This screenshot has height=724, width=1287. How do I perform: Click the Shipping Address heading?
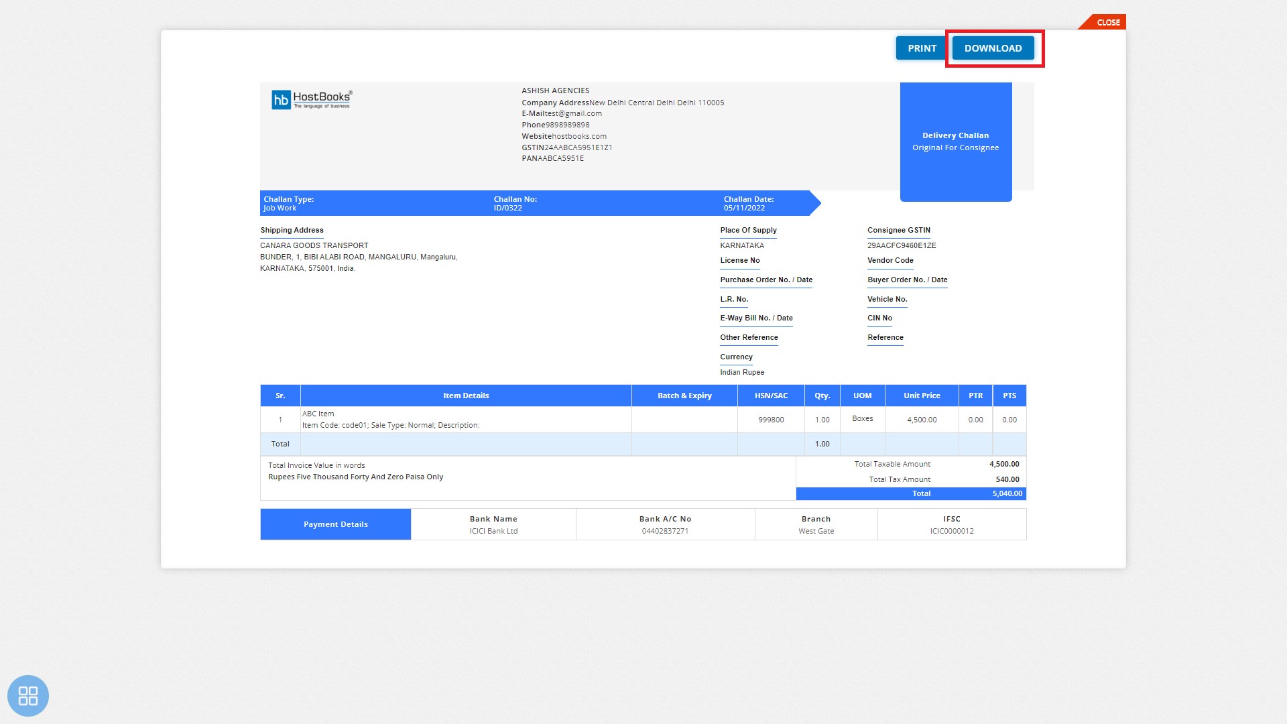(292, 230)
